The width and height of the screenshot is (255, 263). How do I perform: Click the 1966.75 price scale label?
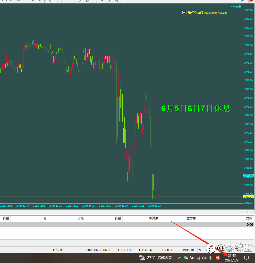[248, 203]
